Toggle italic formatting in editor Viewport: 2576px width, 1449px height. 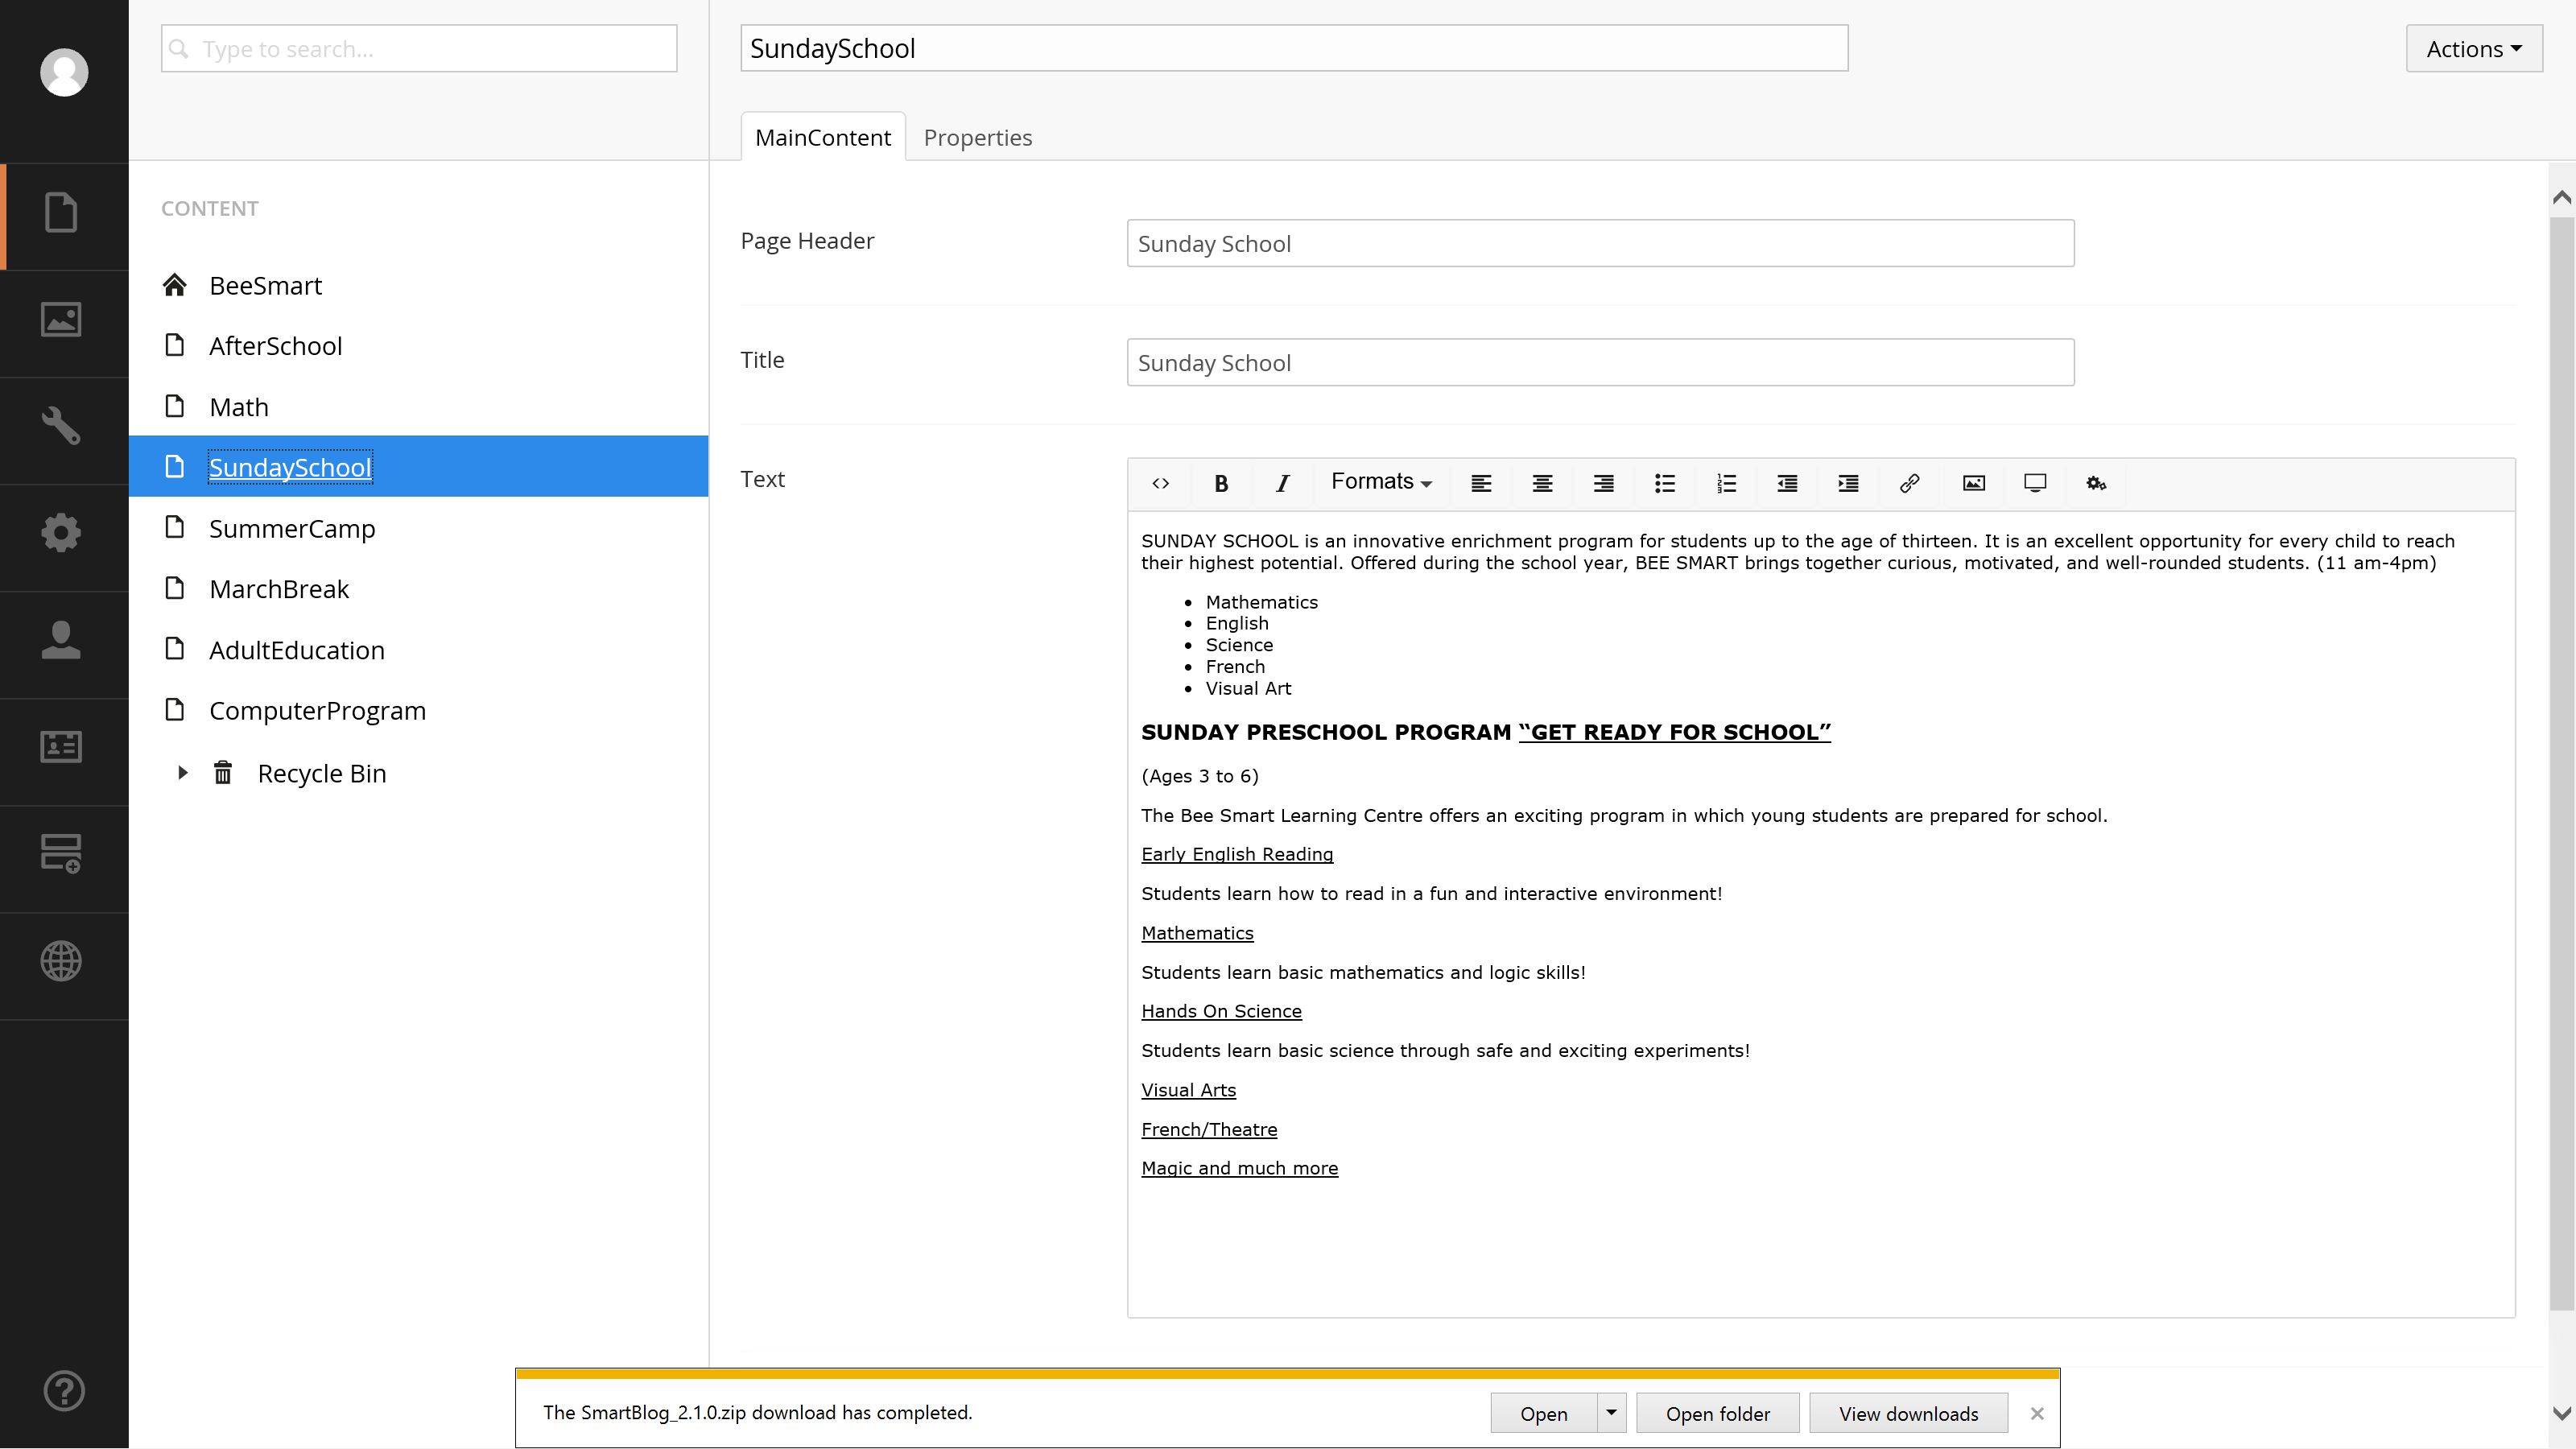tap(1282, 484)
